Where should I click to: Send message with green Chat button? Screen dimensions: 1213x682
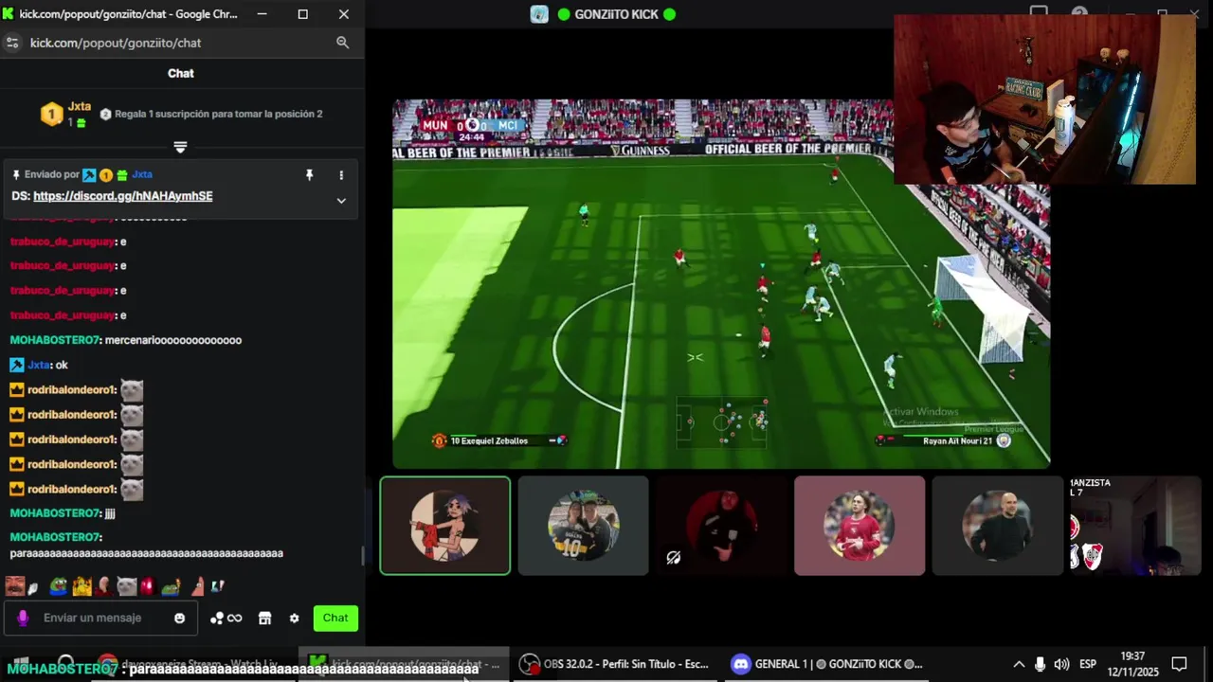(335, 618)
